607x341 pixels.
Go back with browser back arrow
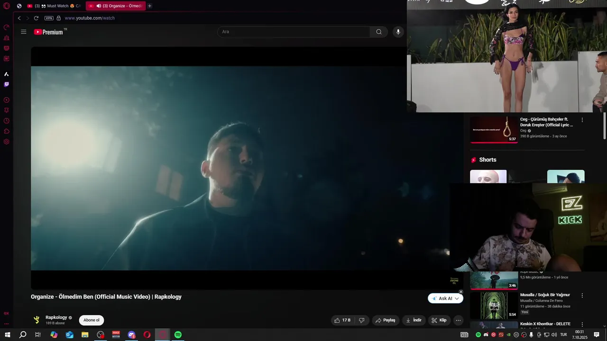[19, 18]
